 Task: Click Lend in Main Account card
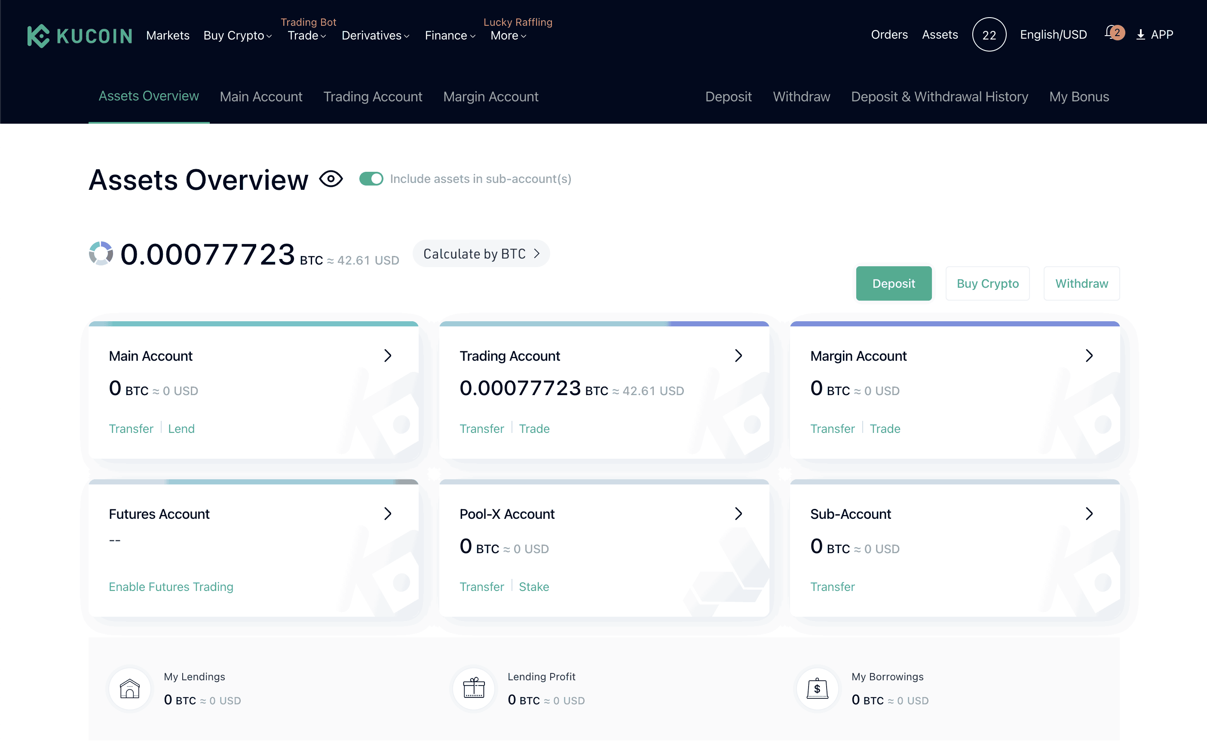point(181,429)
